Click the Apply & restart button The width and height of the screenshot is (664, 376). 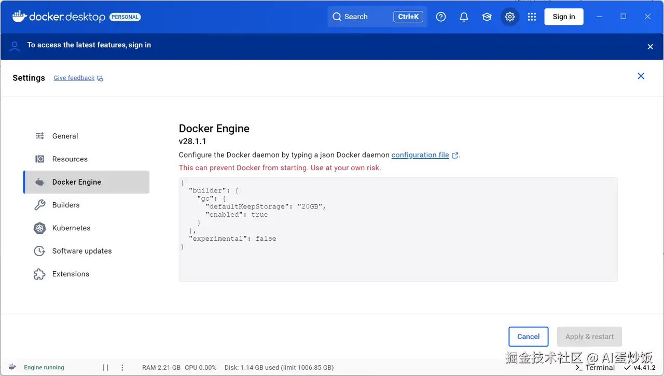tap(589, 337)
